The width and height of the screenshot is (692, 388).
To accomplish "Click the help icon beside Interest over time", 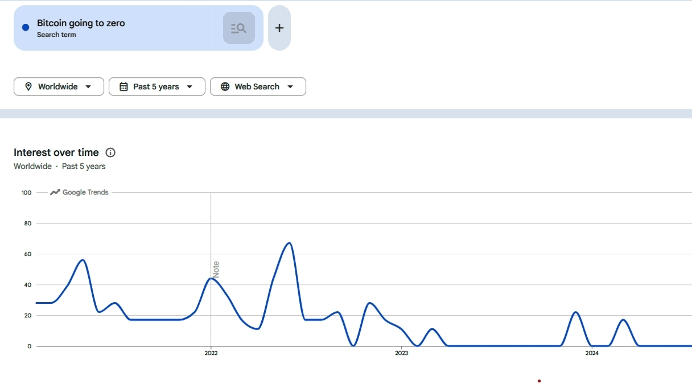I will pos(111,152).
